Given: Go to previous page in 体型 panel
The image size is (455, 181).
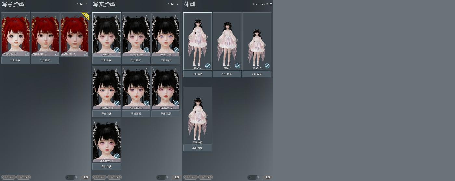Looking at the screenshot, I should (x=190, y=177).
